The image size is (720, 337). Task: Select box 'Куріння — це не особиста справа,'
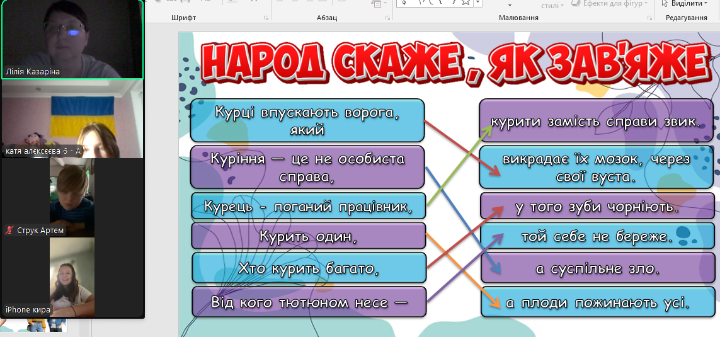coord(307,167)
